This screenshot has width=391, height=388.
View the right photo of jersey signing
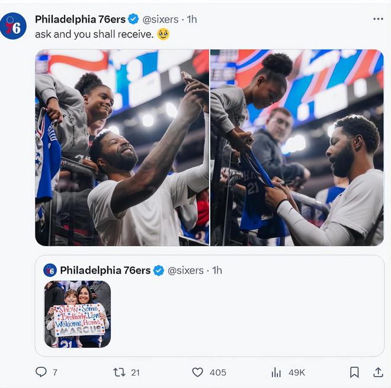point(297,147)
